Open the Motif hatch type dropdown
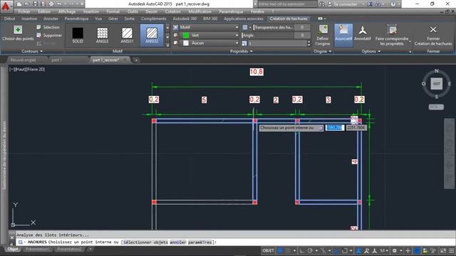Image resolution: width=456 pixels, height=256 pixels. (209, 27)
